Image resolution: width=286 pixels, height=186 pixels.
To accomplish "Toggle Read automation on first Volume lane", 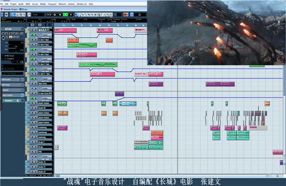I will point(32,35).
